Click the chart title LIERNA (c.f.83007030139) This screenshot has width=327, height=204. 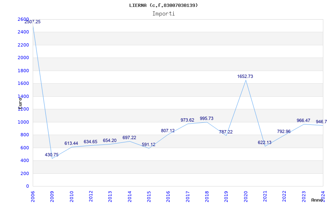point(163,5)
